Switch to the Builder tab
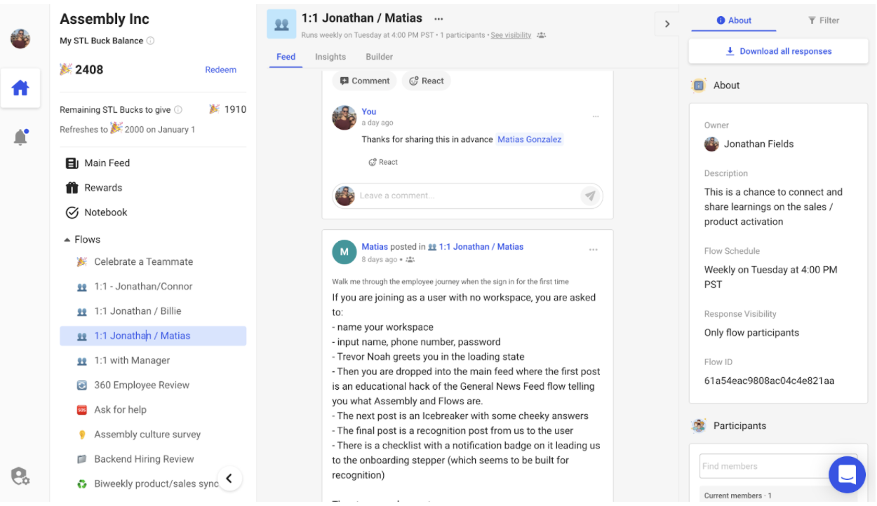This screenshot has height=506, width=877. point(380,57)
